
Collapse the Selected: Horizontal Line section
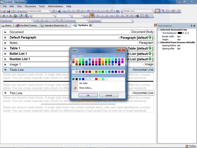point(159,30)
